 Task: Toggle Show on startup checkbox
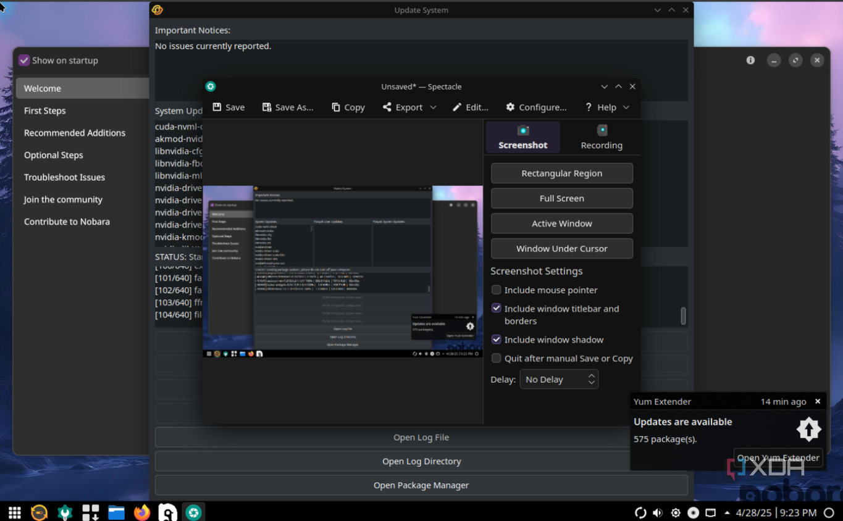click(24, 60)
